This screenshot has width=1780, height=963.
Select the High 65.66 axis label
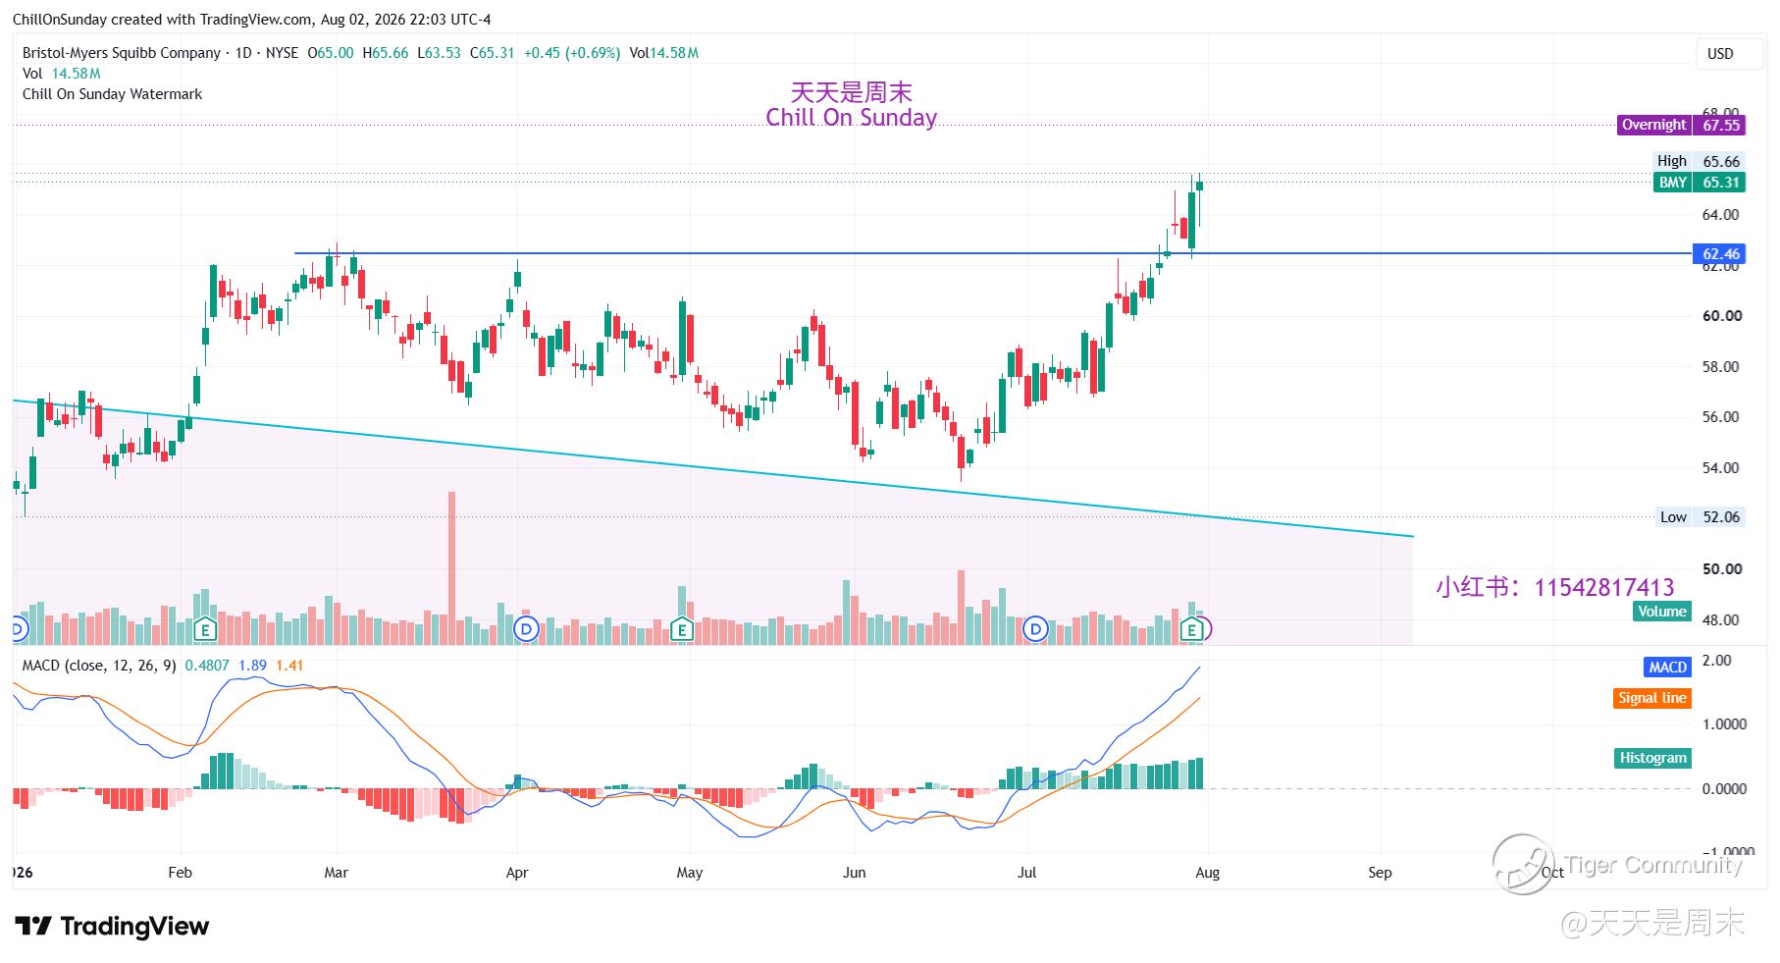click(1699, 161)
